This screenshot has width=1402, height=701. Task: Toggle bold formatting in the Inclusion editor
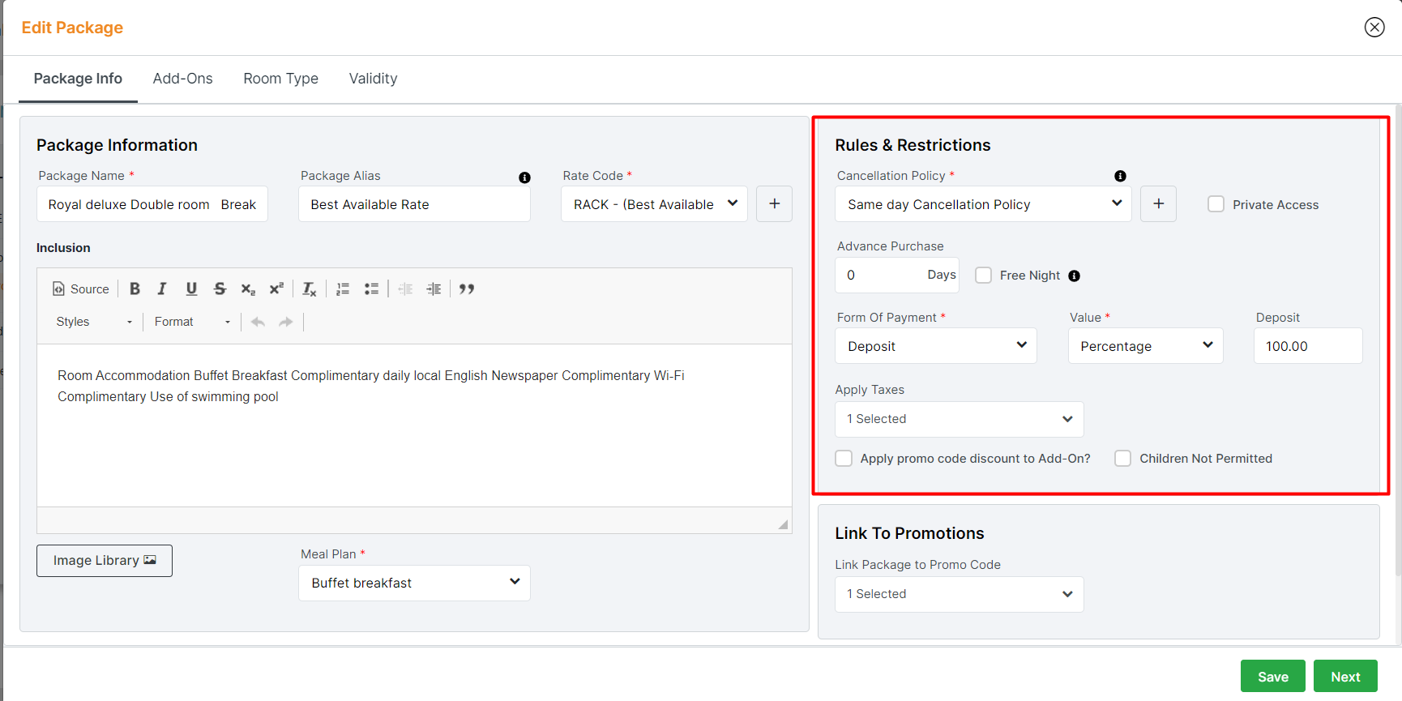pos(135,289)
